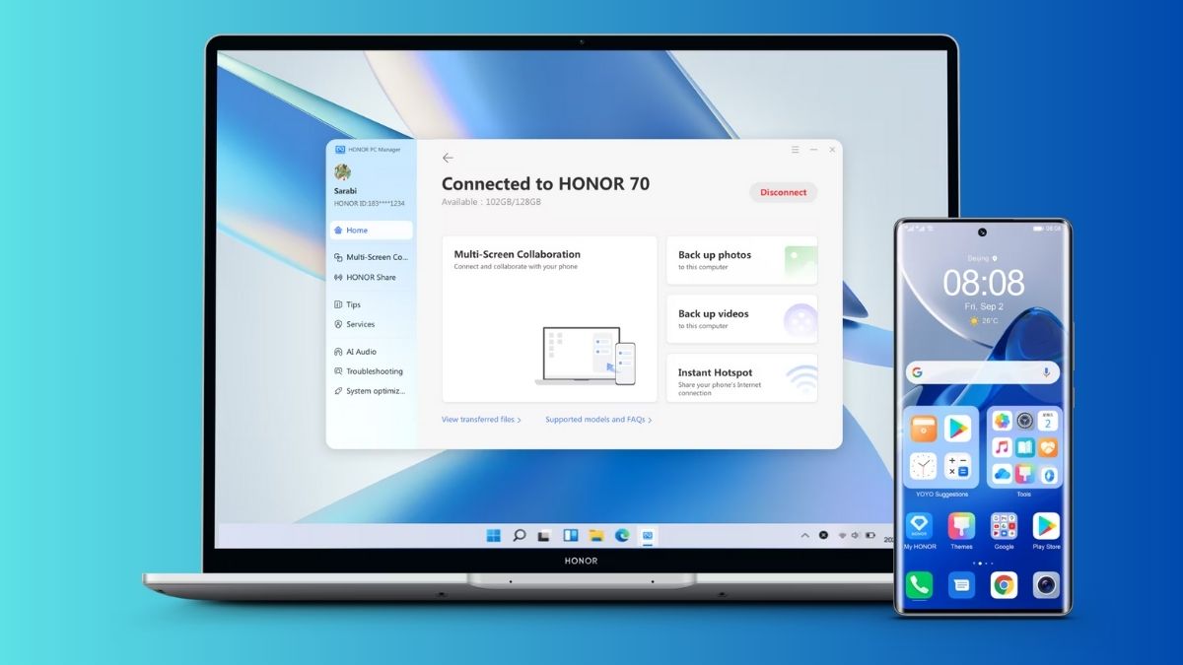Adjust the speaker volume in the taskbar
1183x665 pixels.
854,535
